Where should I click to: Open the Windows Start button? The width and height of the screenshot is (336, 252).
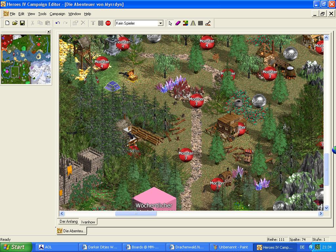16,247
